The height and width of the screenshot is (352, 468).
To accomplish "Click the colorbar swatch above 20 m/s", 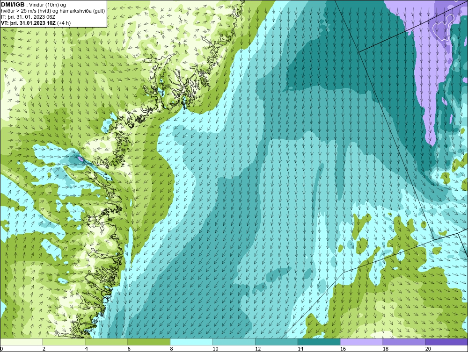I will (446, 342).
